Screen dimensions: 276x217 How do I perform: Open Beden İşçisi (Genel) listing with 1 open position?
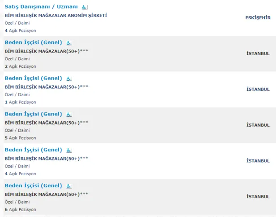coord(33,78)
